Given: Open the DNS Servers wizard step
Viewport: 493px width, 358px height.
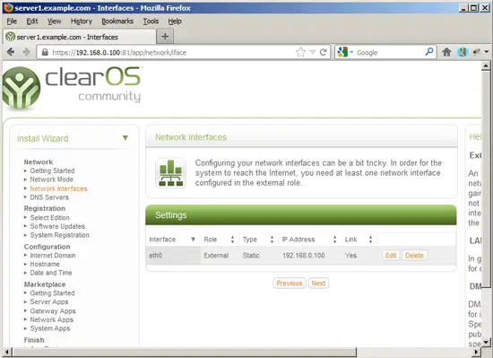Looking at the screenshot, I should [x=49, y=197].
